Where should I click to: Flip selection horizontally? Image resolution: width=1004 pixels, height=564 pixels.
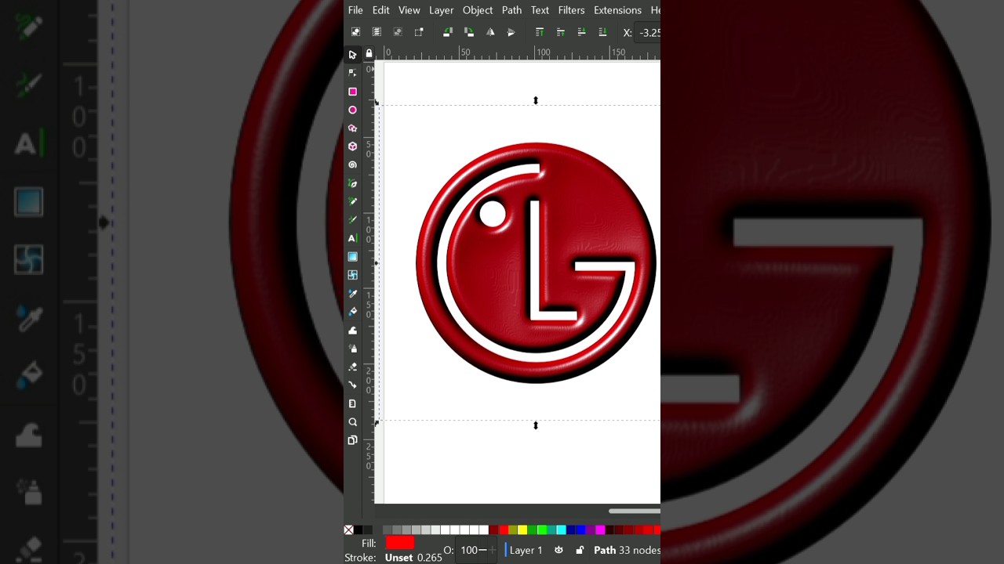(490, 32)
